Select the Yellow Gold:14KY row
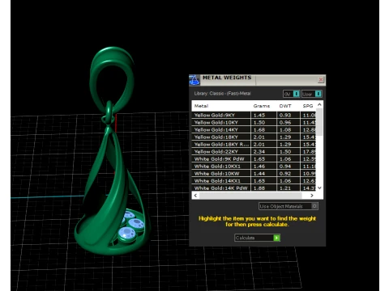 click(x=254, y=129)
